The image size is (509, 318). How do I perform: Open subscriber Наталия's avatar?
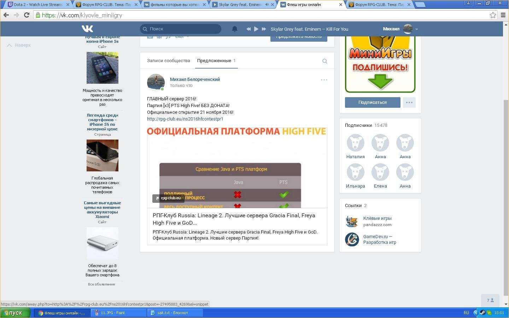coord(356,143)
